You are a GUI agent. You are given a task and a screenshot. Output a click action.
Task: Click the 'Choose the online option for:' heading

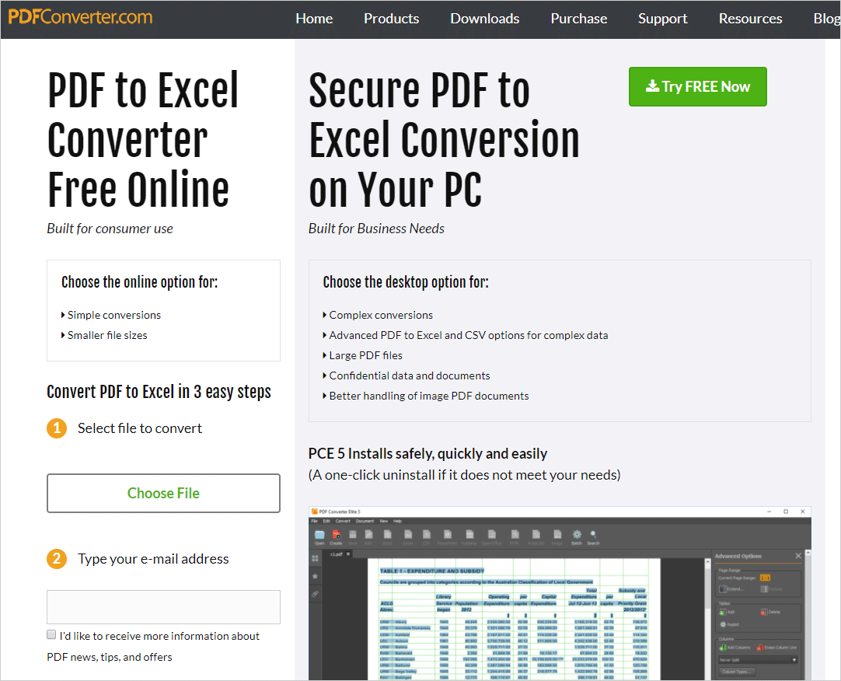139,282
